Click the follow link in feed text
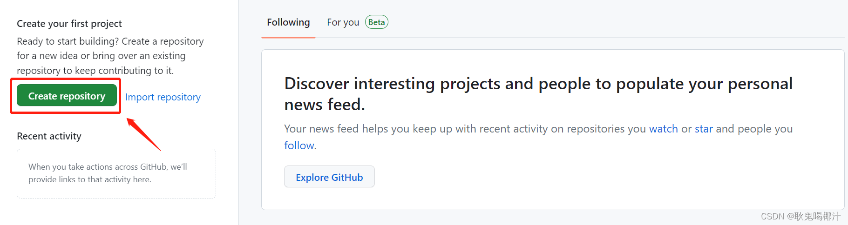Image resolution: width=848 pixels, height=225 pixels. [299, 146]
